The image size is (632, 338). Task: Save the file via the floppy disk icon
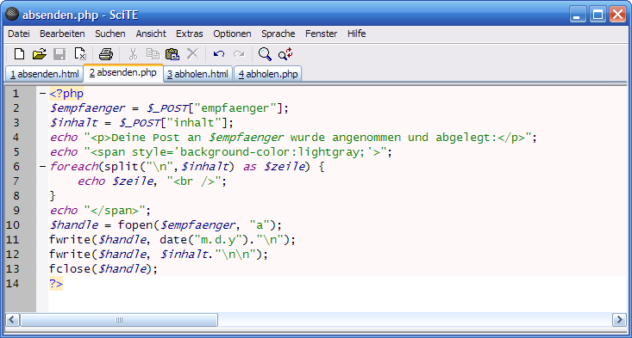tap(59, 54)
